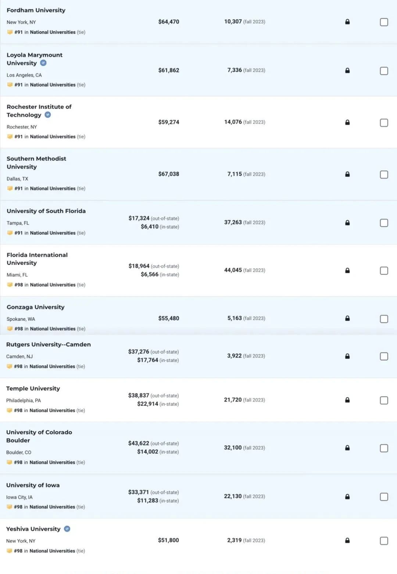This screenshot has width=397, height=574.
Task: Click the lock icon in Temple University row
Action: pos(347,400)
